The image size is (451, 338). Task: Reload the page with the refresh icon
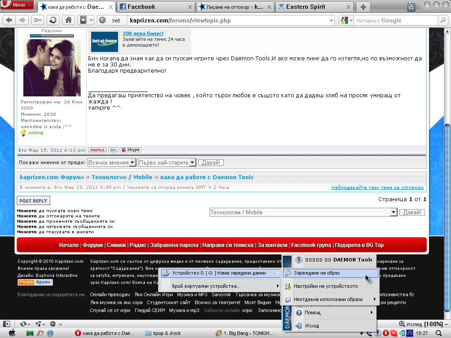(53, 20)
